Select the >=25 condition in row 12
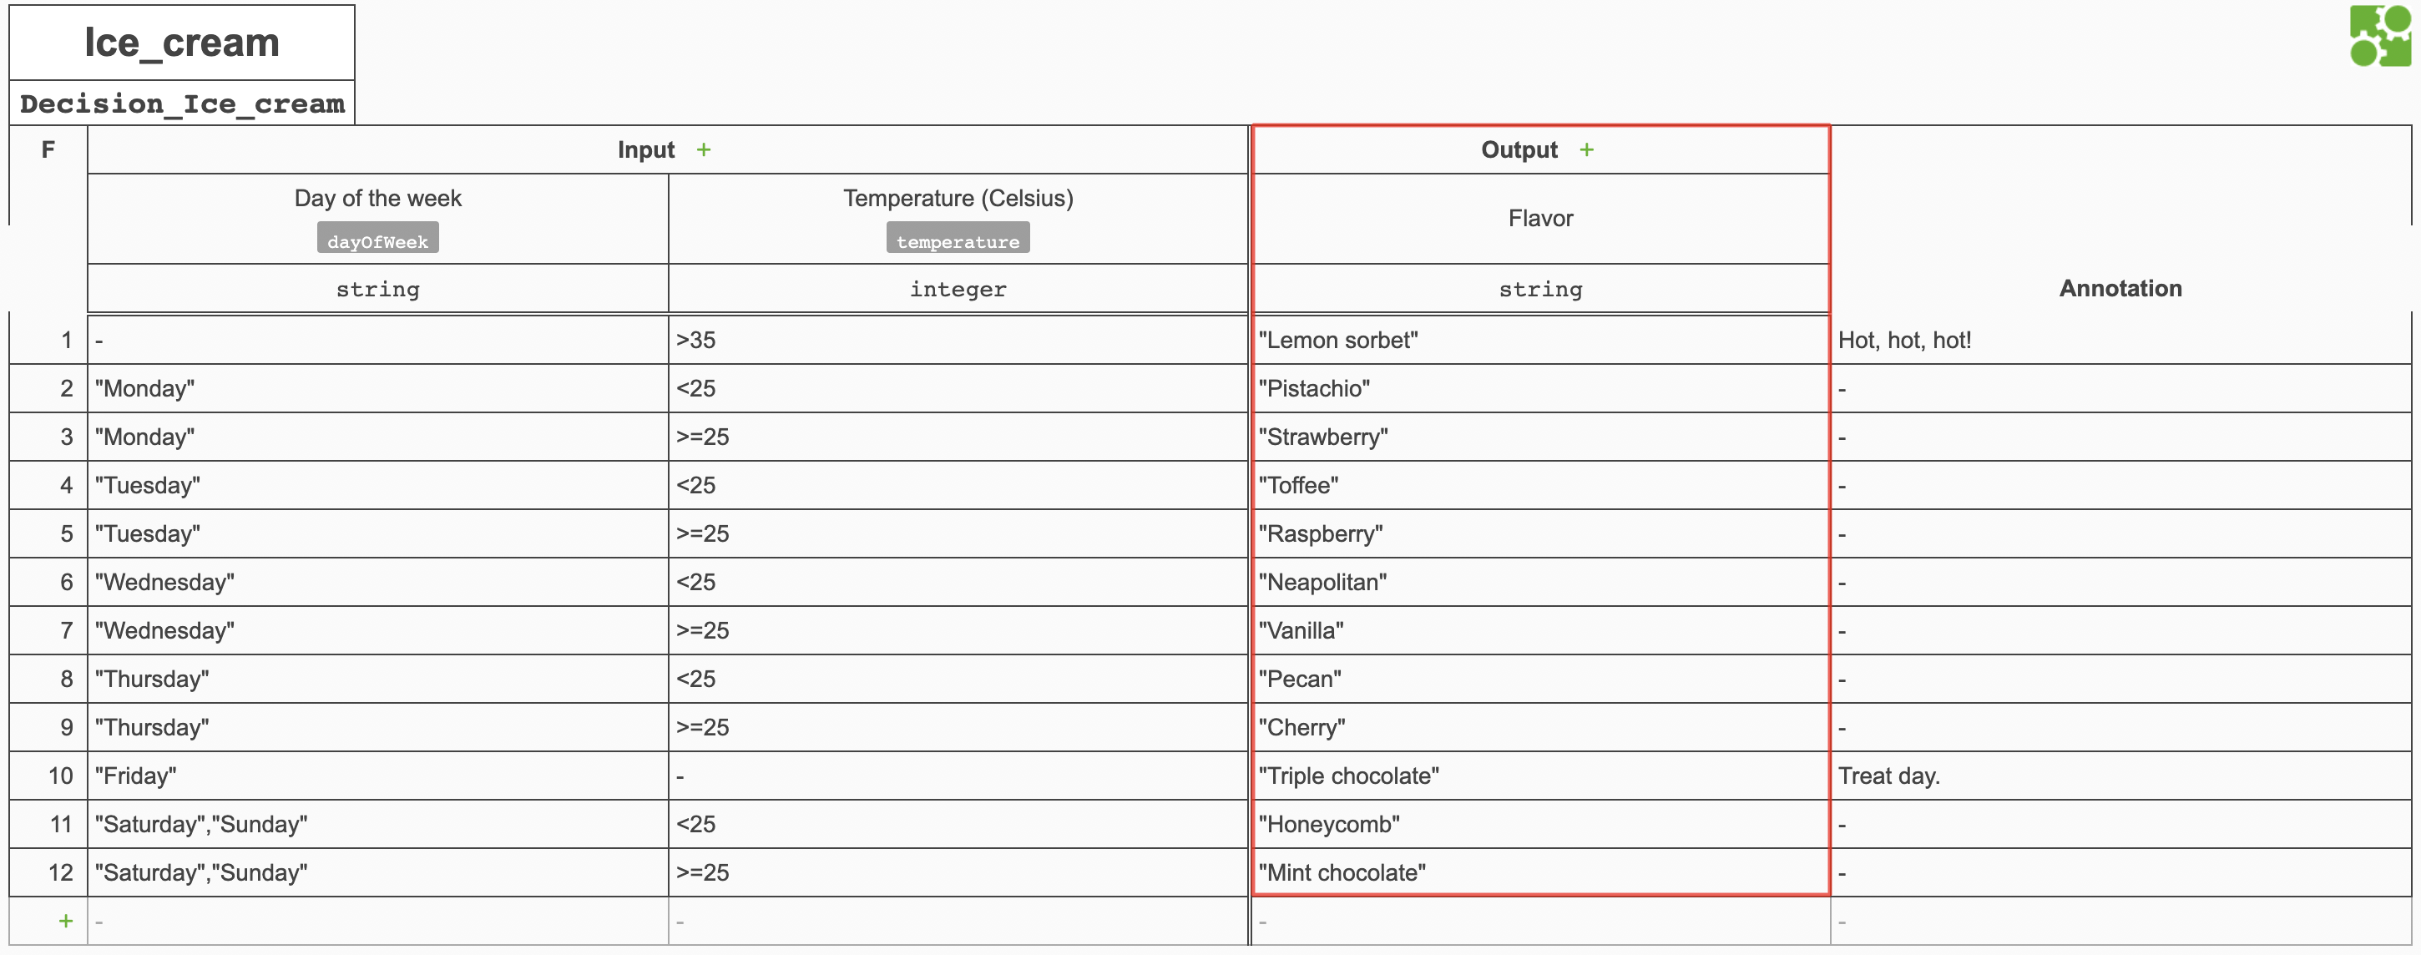The width and height of the screenshot is (2421, 955). tap(702, 872)
